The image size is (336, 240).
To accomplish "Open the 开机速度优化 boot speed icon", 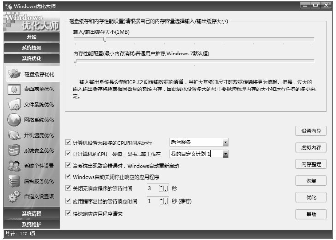I will (x=14, y=135).
